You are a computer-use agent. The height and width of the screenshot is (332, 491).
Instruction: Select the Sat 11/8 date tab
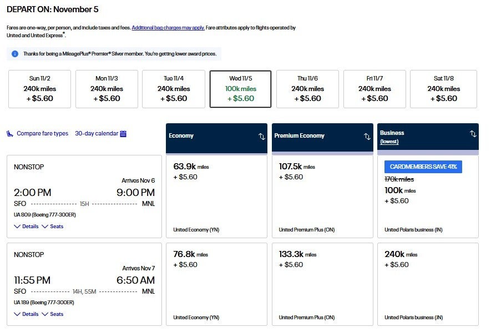[x=444, y=89]
